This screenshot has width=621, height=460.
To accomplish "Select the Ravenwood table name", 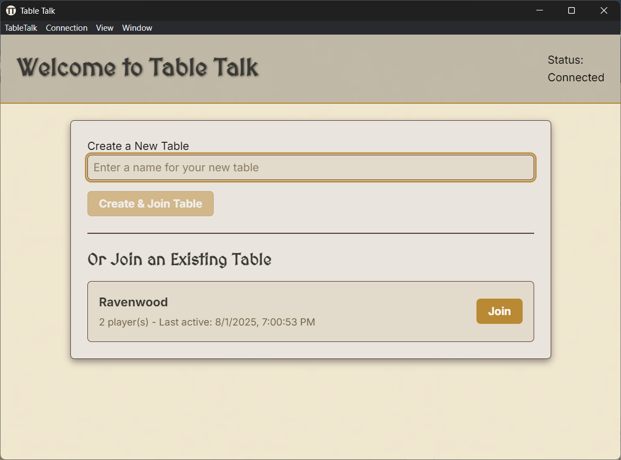I will pos(133,302).
